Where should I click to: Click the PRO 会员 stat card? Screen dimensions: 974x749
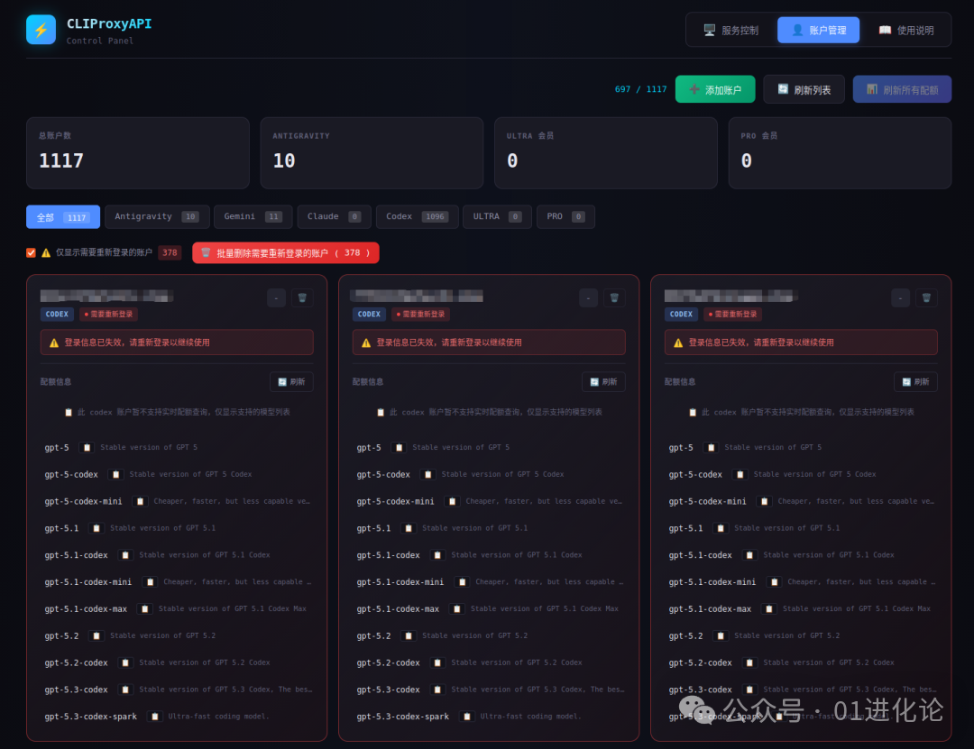click(x=840, y=153)
